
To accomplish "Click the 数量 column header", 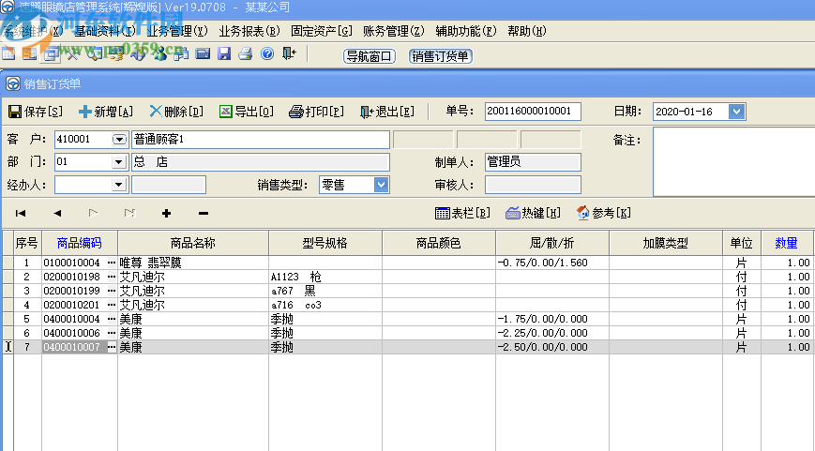I will click(787, 243).
